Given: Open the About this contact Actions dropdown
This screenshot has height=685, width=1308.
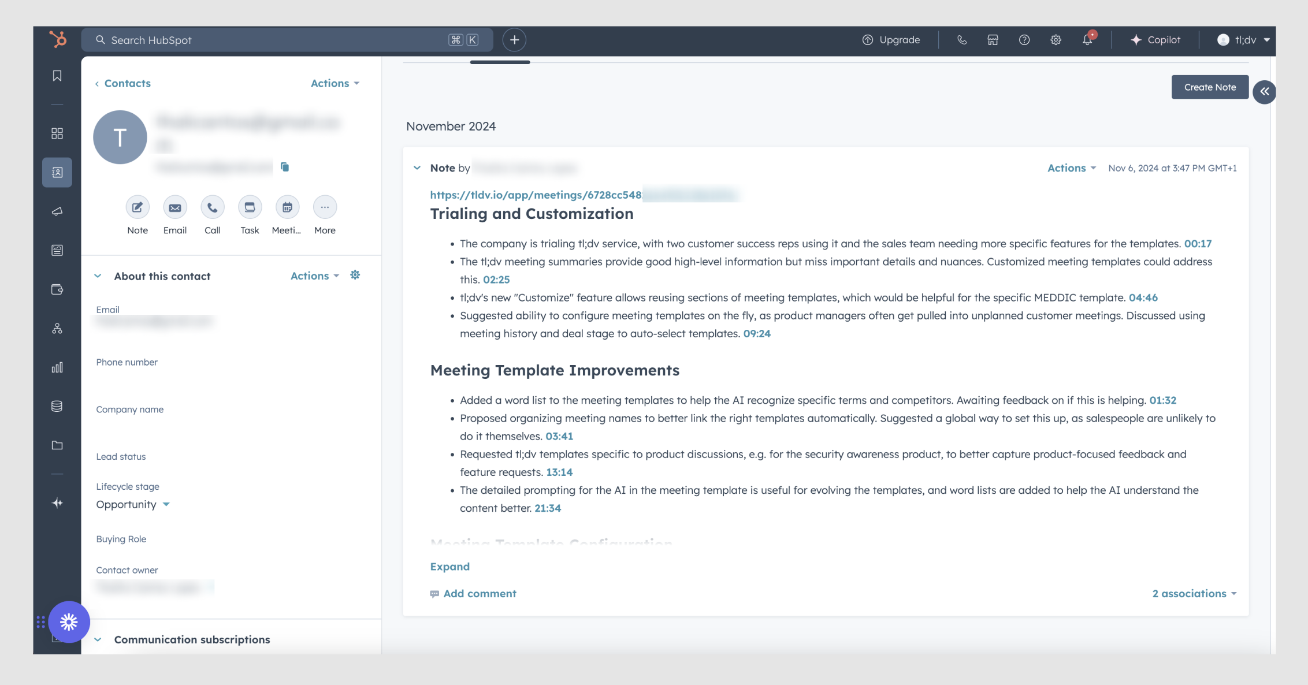Looking at the screenshot, I should (315, 276).
